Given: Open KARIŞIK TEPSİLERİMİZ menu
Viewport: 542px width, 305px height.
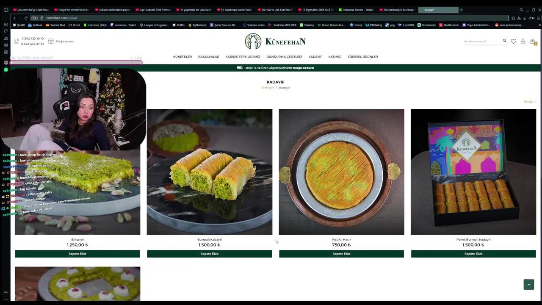Looking at the screenshot, I should point(243,57).
